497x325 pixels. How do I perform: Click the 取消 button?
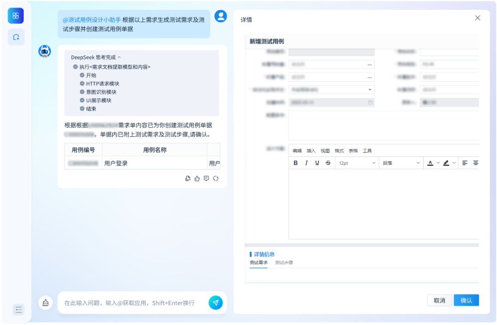439,300
